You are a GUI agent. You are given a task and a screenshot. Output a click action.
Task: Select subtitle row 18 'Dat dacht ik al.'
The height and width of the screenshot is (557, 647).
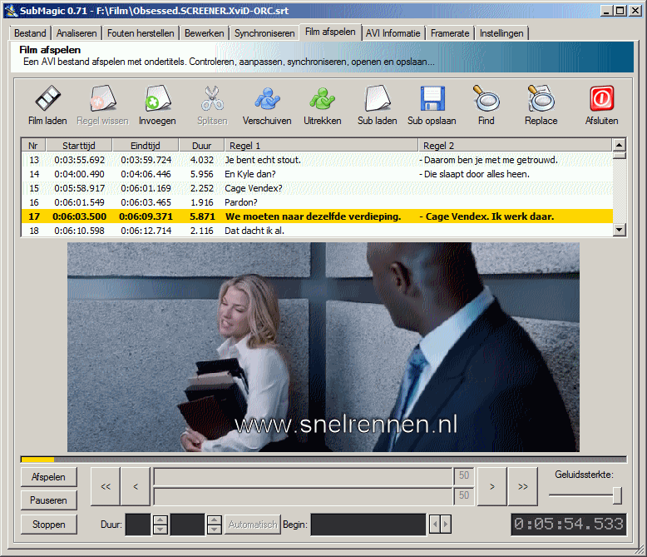(x=317, y=230)
